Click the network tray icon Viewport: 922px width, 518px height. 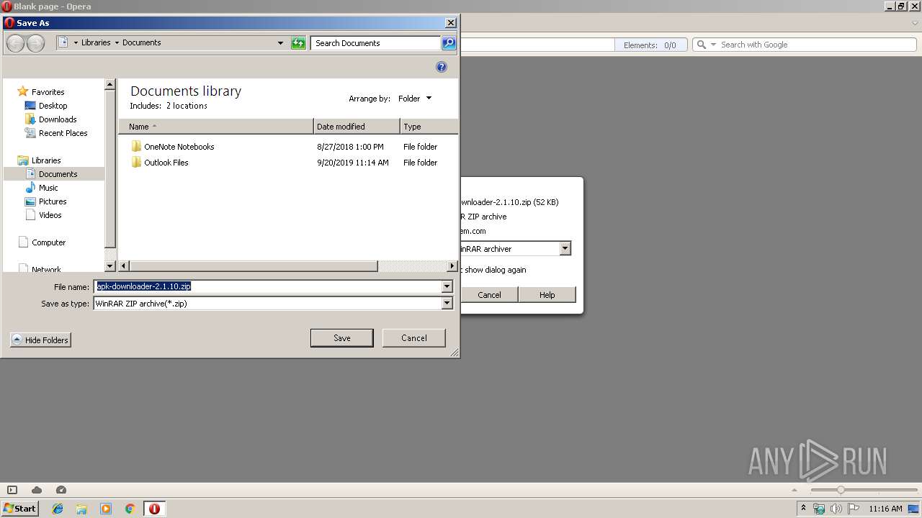[819, 509]
